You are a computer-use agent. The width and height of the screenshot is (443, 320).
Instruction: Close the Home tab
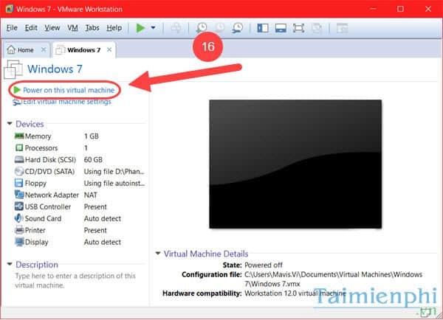44,49
